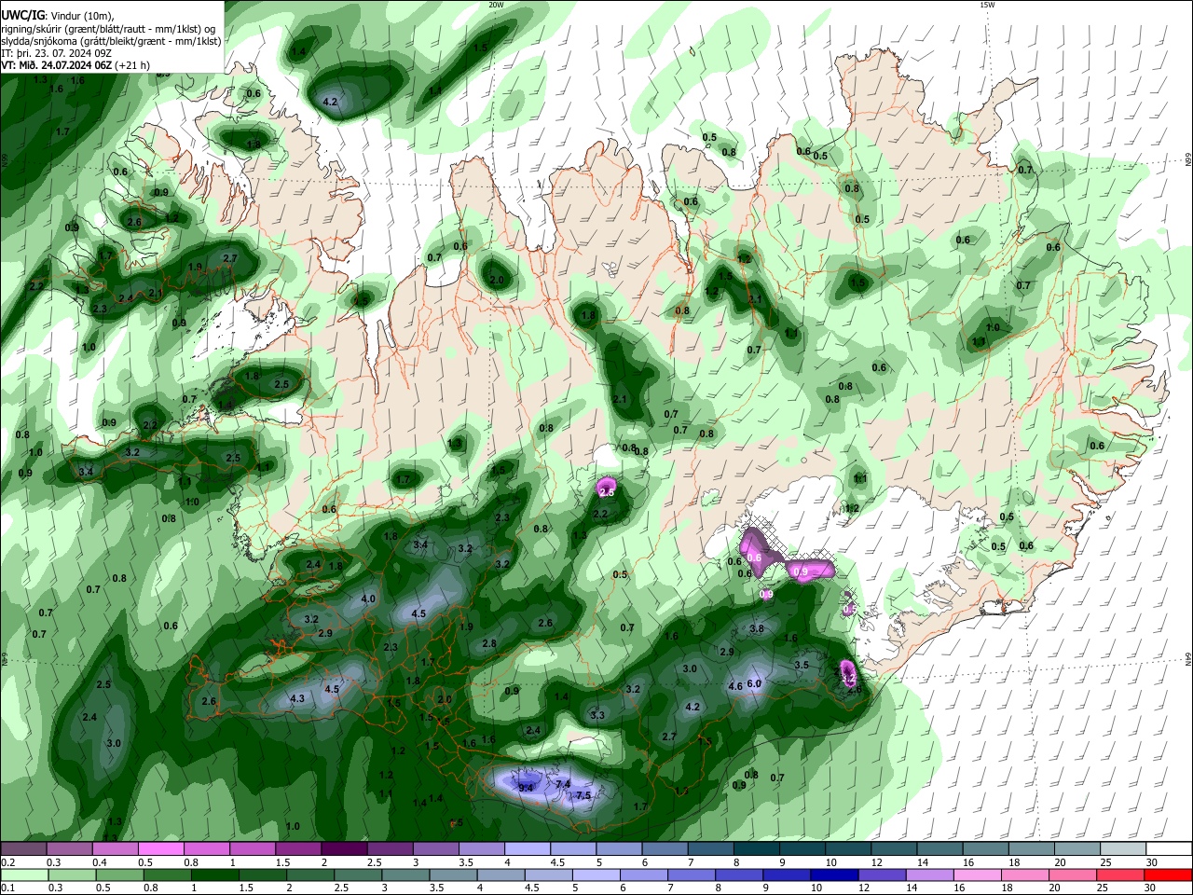Click the 20W longitude label at the top
Image resolution: width=1193 pixels, height=895 pixels.
tap(496, 5)
